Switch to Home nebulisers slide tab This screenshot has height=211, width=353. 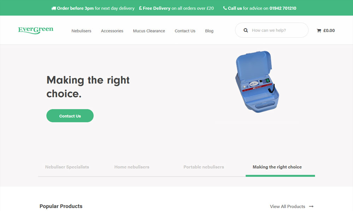click(x=132, y=167)
